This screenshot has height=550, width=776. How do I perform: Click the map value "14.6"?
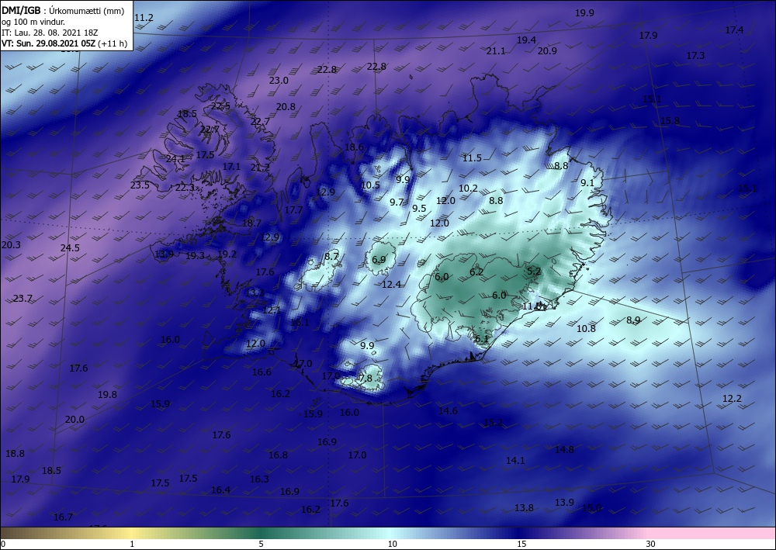(x=448, y=410)
